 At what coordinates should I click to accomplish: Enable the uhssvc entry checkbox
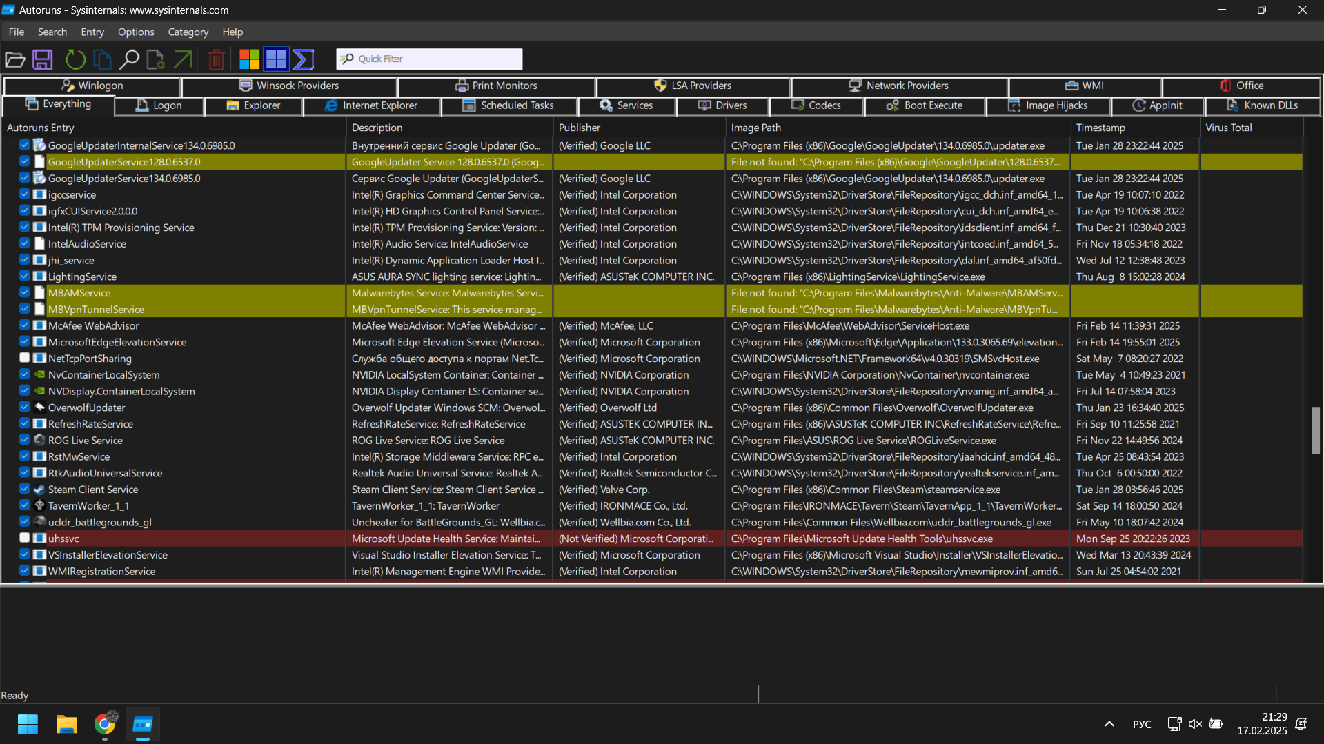24,538
